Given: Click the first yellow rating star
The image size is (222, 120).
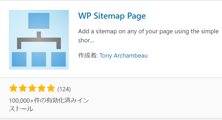Looking at the screenshot, I should (x=13, y=88).
